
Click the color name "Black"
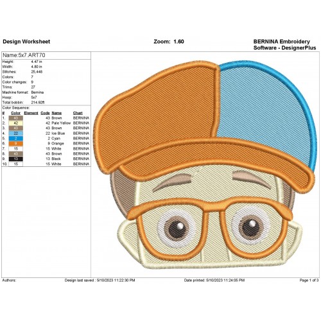pos(56,159)
